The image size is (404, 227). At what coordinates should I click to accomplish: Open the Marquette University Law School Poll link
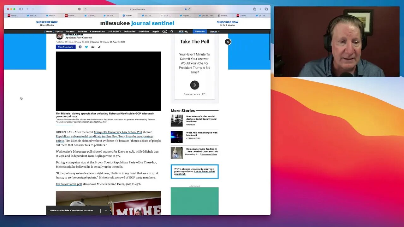(118, 132)
